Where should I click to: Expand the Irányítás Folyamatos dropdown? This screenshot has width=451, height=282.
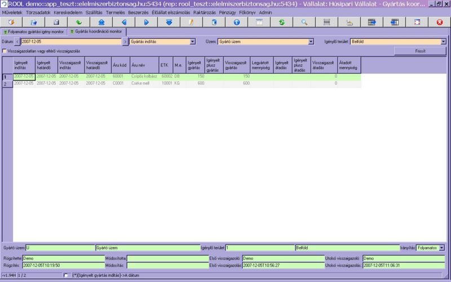click(442, 248)
